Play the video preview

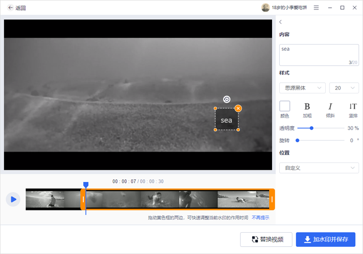click(13, 199)
